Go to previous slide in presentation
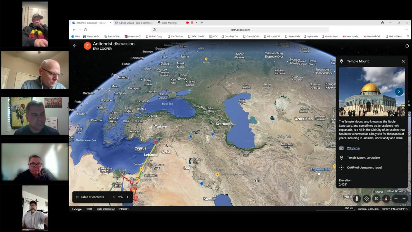412x232 pixels. pos(114,197)
